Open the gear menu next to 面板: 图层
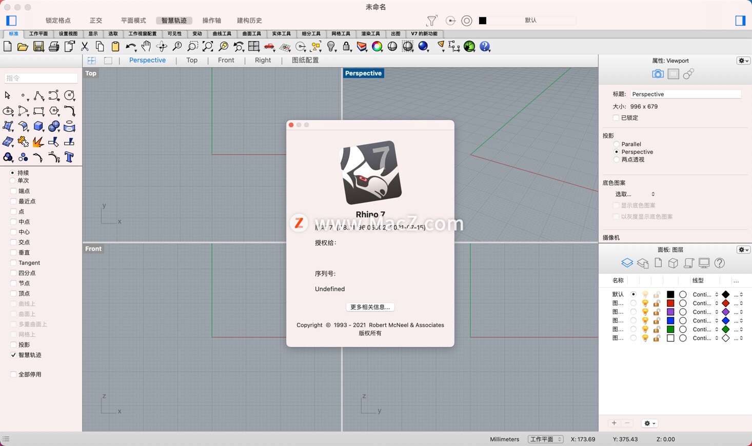The width and height of the screenshot is (752, 446). click(x=744, y=250)
